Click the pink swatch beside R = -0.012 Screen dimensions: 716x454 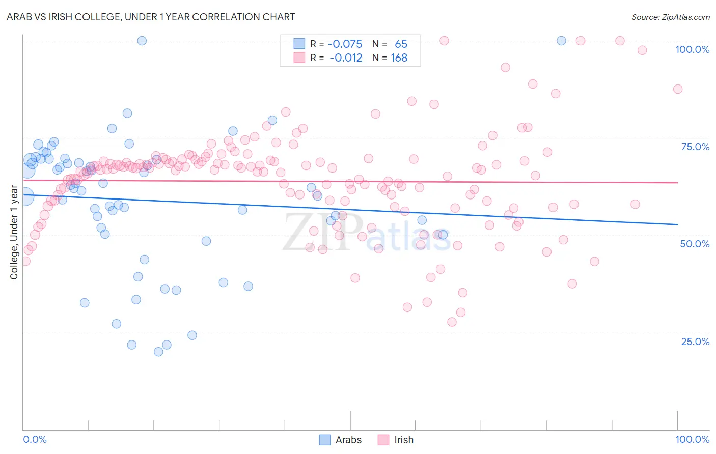tap(299, 58)
